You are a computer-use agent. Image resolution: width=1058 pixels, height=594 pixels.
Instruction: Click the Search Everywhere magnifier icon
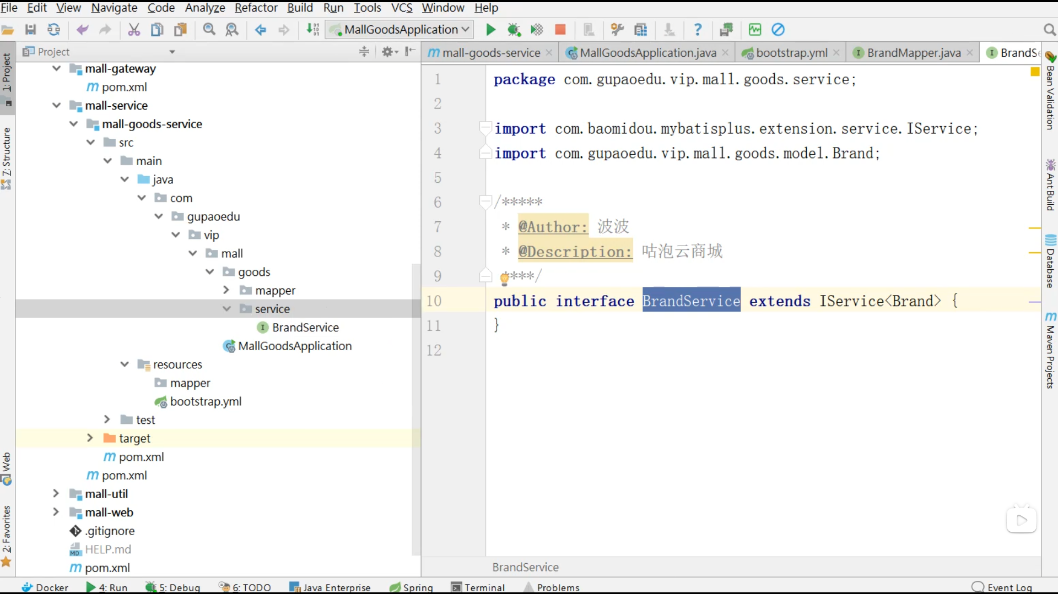click(1050, 29)
